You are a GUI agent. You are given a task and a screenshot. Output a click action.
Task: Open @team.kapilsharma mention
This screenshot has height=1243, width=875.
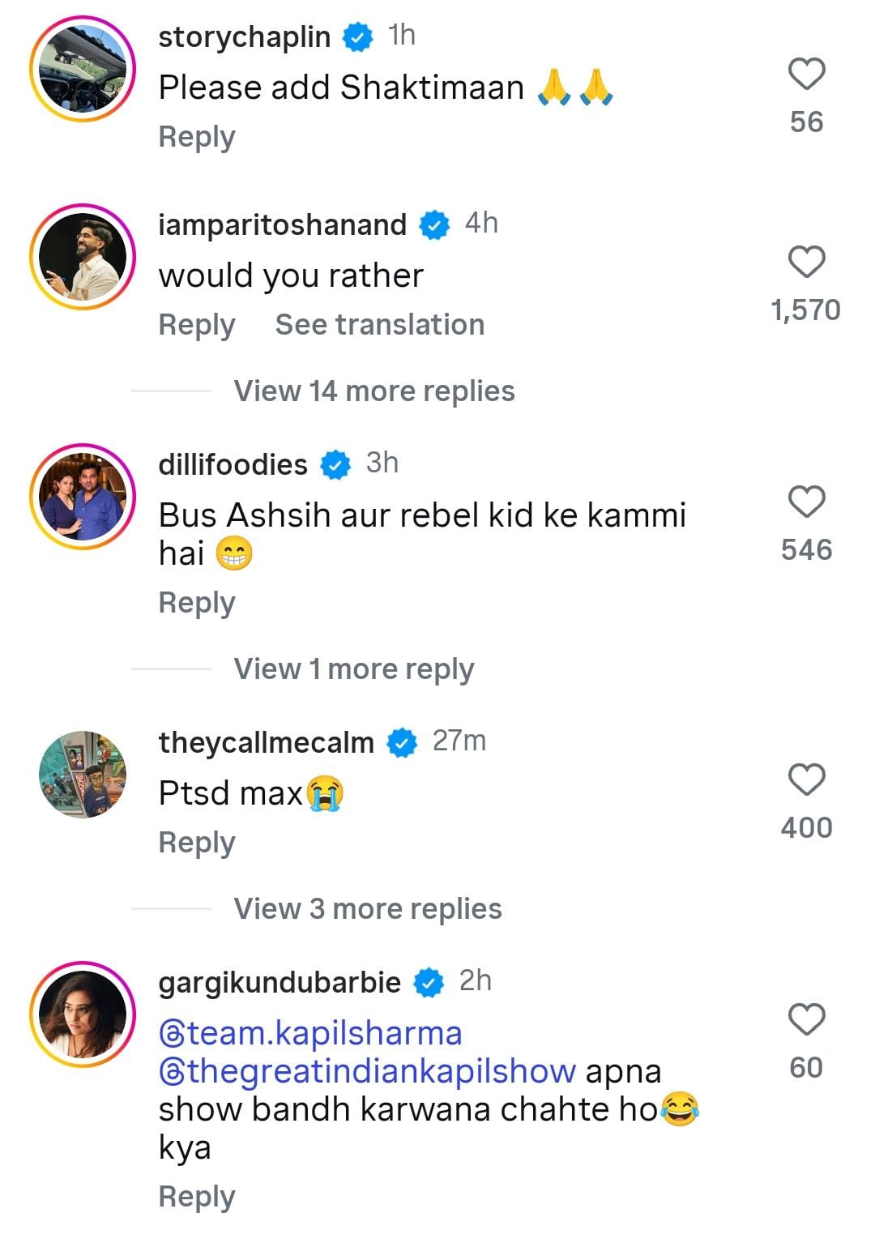click(x=310, y=1034)
